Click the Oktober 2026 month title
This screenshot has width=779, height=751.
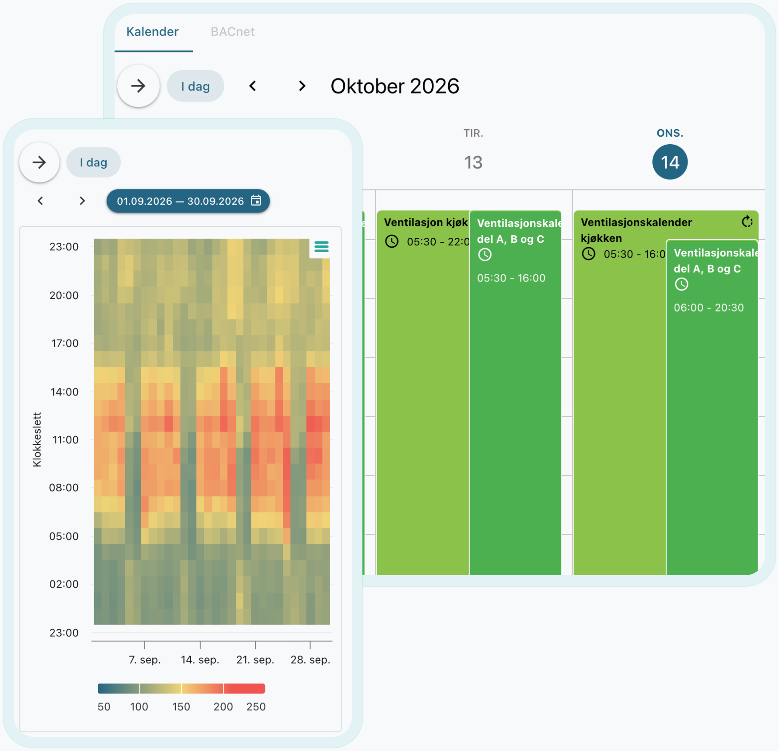click(x=395, y=86)
